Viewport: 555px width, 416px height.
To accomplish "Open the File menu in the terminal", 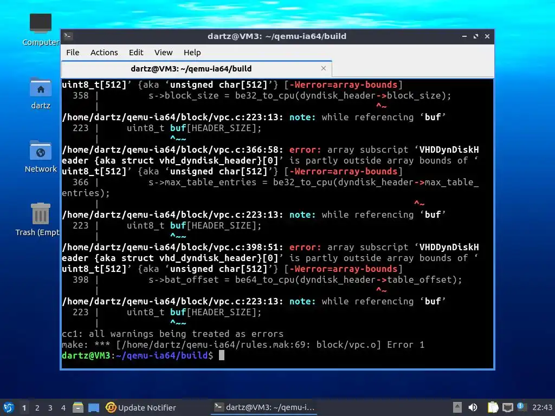I will pyautogui.click(x=73, y=53).
